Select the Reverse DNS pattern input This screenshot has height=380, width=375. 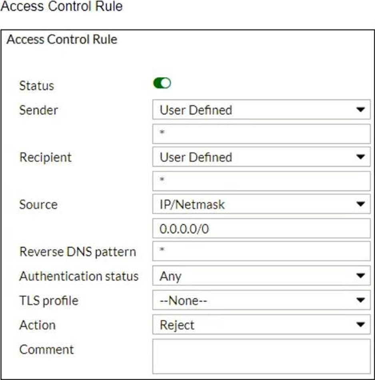click(x=261, y=252)
